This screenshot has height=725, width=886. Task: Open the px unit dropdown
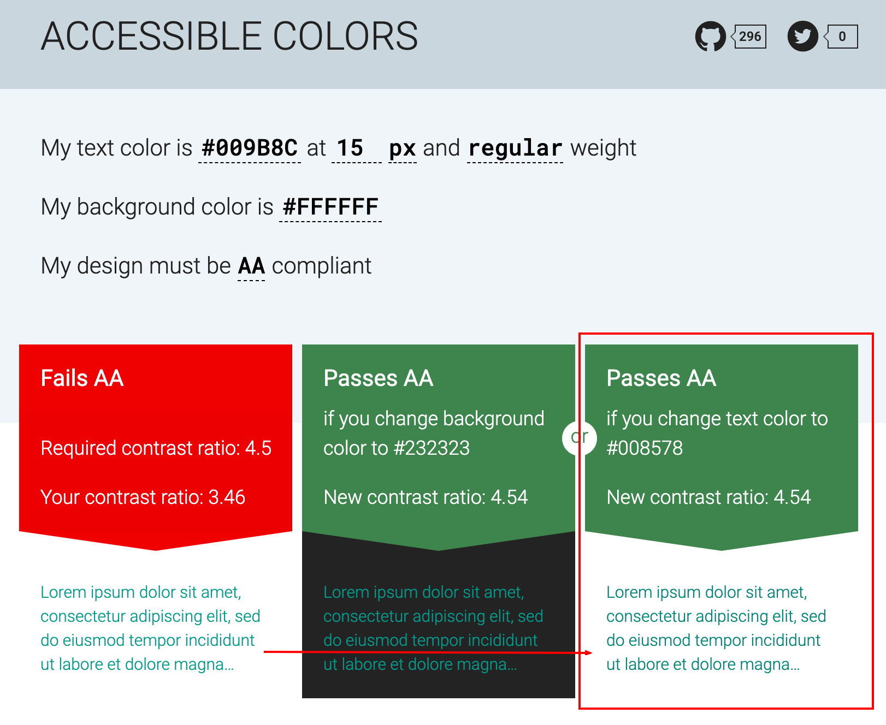(x=403, y=148)
